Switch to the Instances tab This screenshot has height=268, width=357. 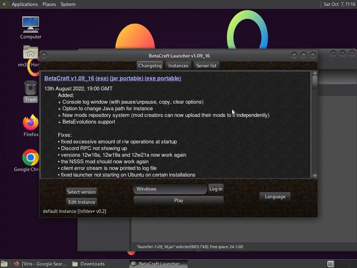click(178, 66)
